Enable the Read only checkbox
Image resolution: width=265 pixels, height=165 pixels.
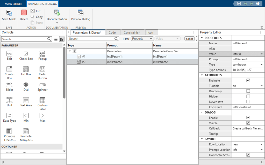coord(248,91)
